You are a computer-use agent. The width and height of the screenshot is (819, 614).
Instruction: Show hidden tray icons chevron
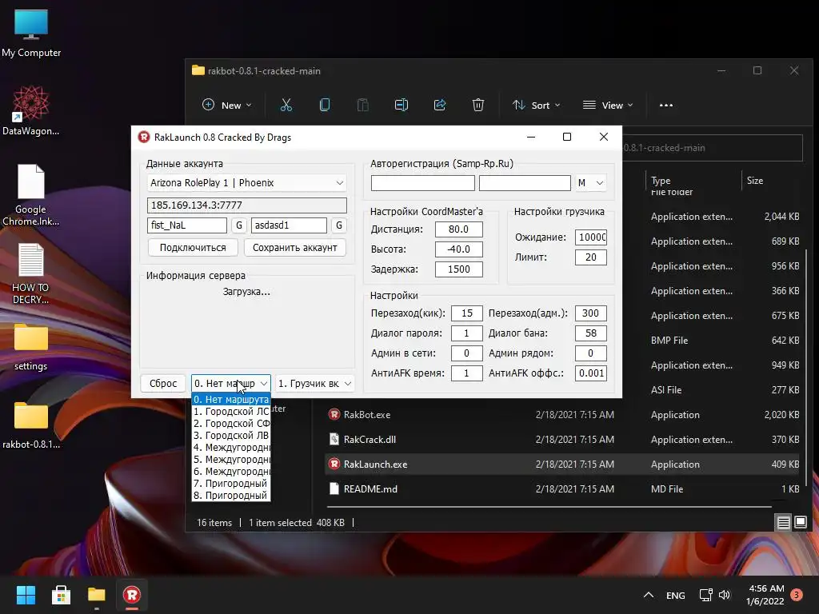(648, 595)
